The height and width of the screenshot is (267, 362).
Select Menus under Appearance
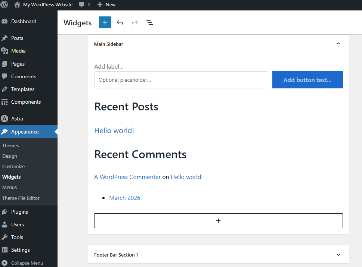(10, 187)
